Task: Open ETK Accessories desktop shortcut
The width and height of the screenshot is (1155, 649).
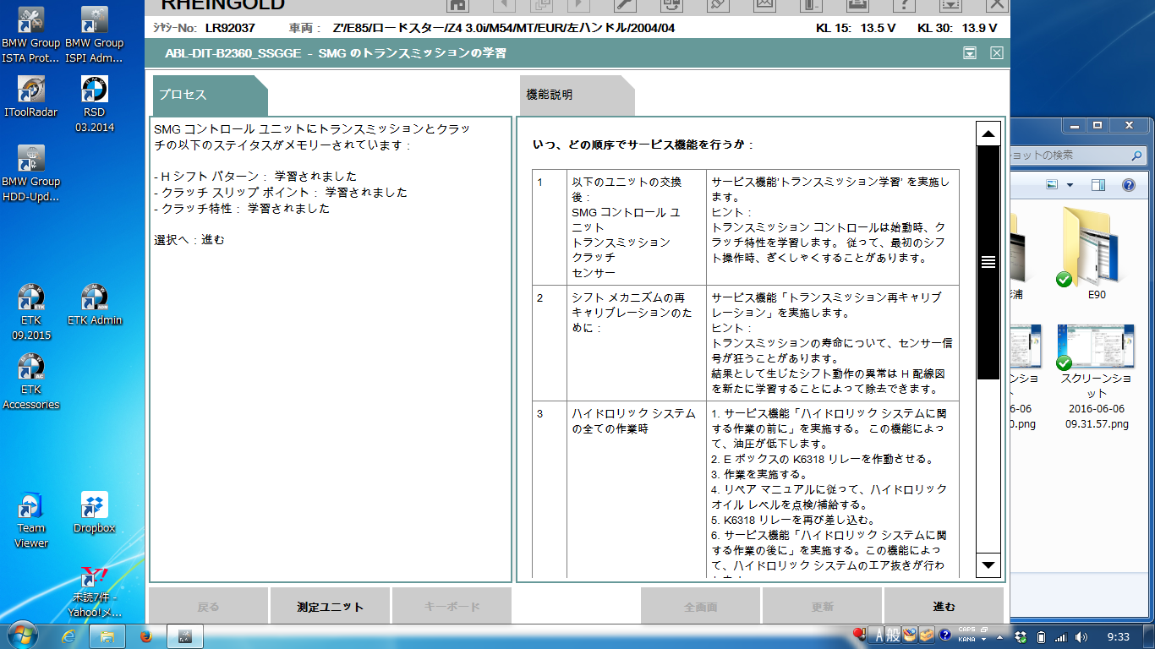Action: (x=31, y=382)
